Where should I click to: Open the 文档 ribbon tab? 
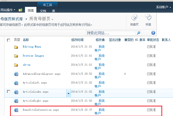click(43, 11)
